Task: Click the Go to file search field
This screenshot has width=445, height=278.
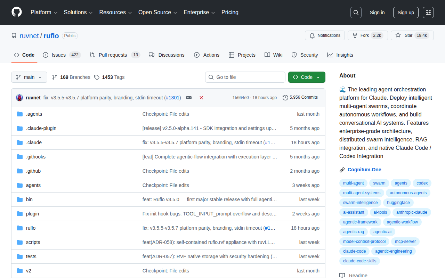Action: 245,77
